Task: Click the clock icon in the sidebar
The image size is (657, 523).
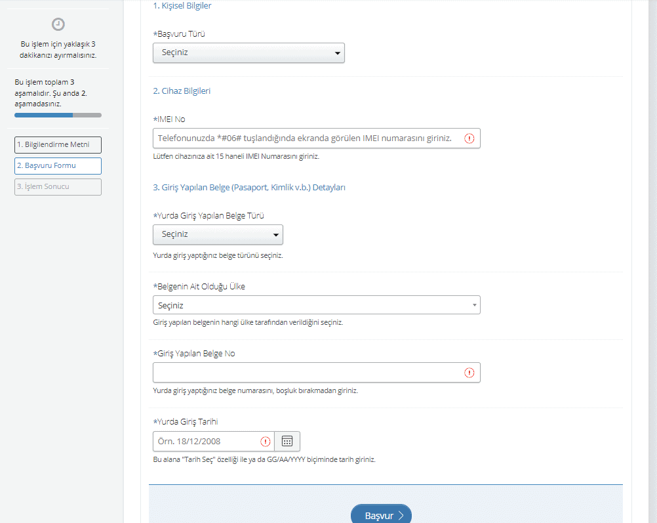Action: (x=58, y=24)
